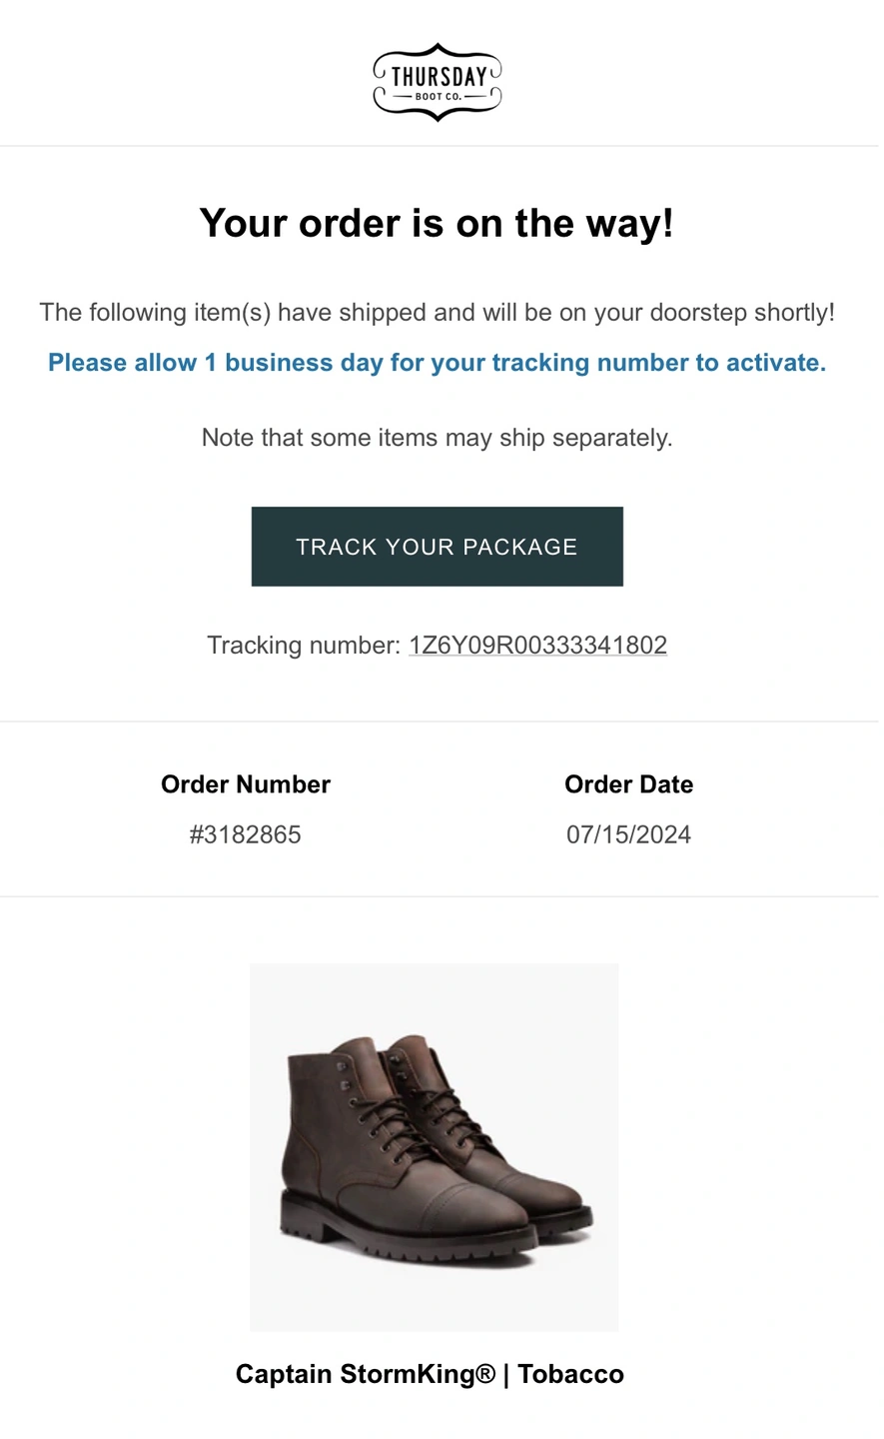Click the Order Number heading

click(x=246, y=784)
